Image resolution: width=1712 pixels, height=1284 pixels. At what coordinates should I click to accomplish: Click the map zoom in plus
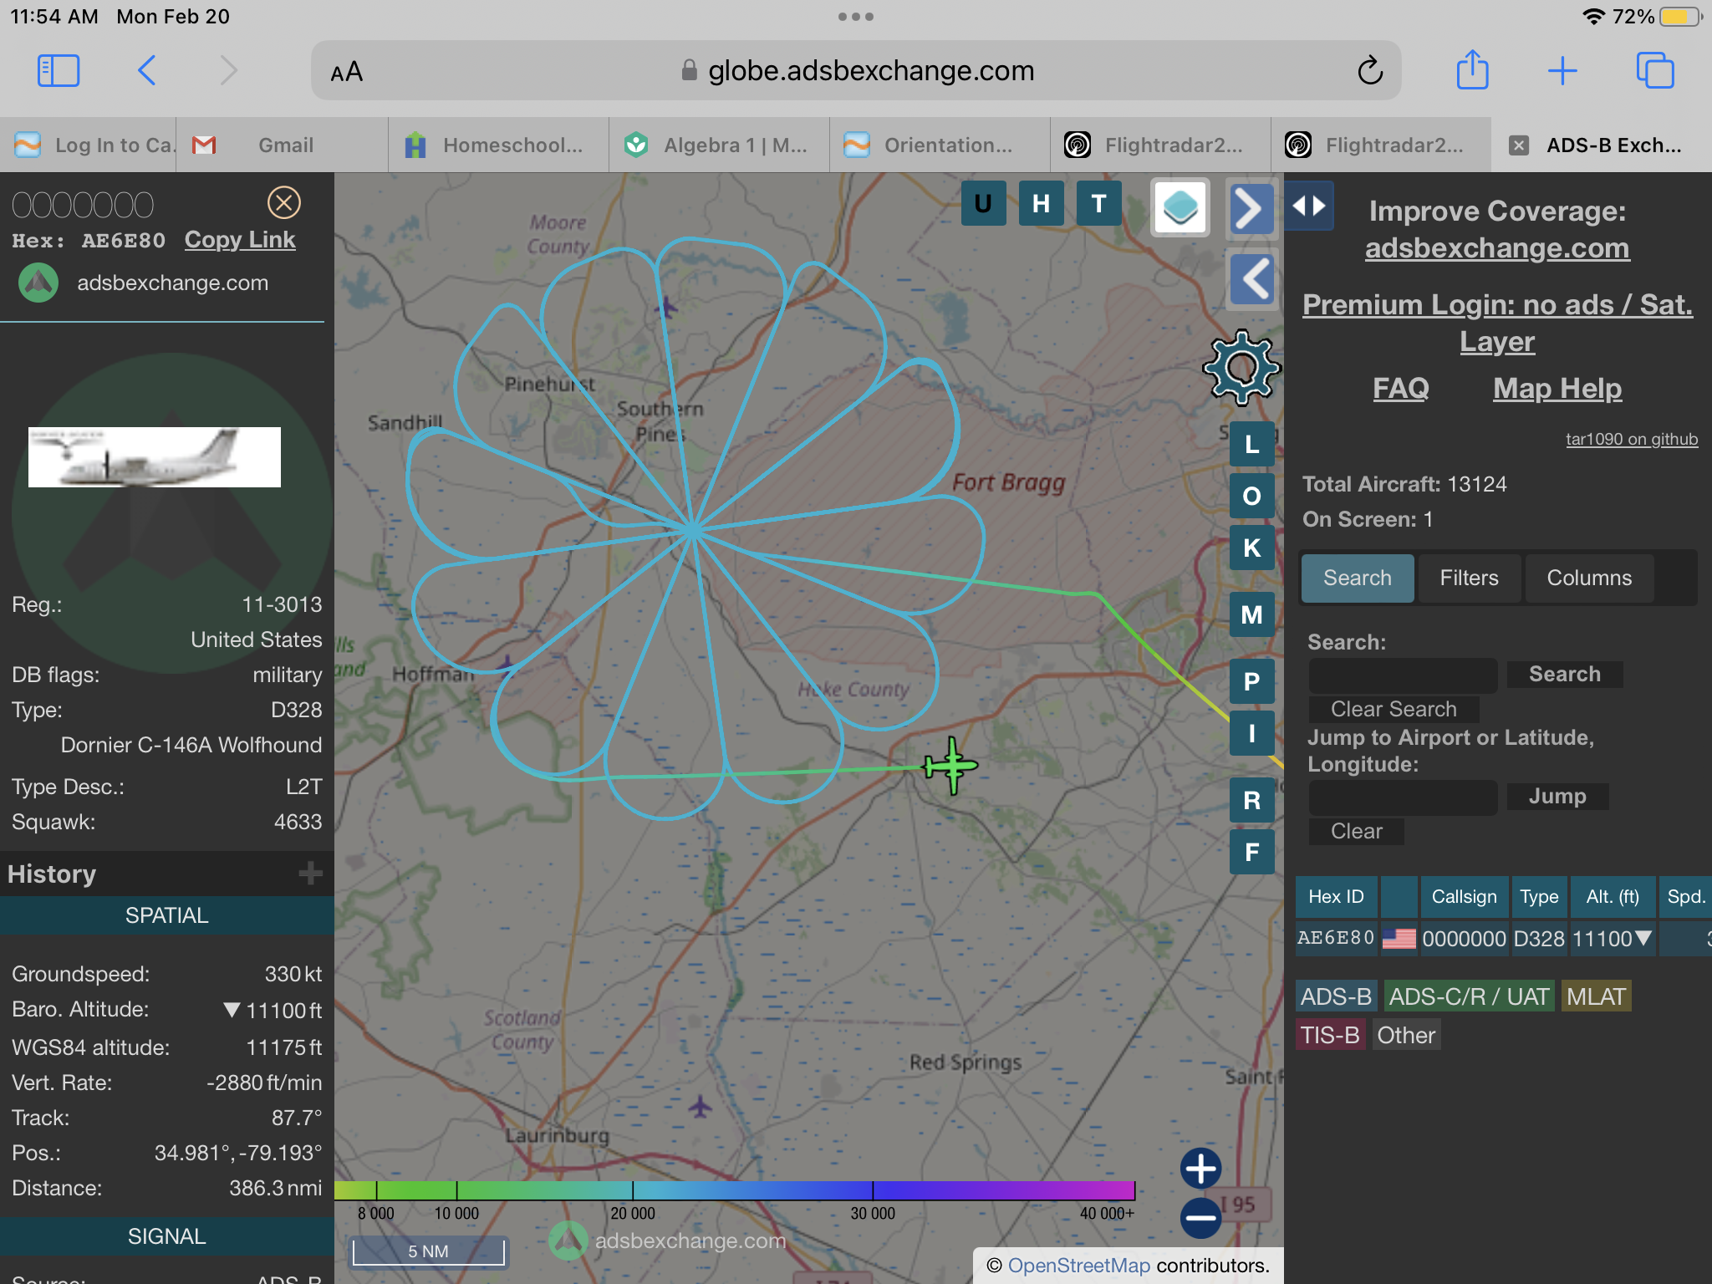[x=1200, y=1168]
